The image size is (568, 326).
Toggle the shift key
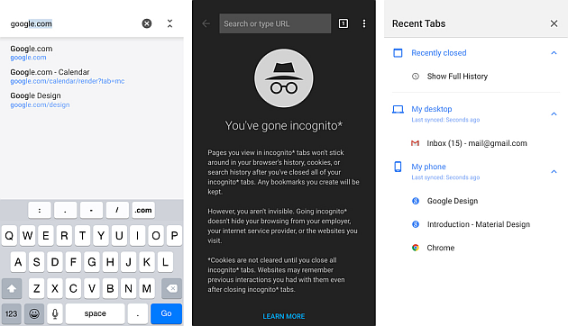(x=12, y=288)
